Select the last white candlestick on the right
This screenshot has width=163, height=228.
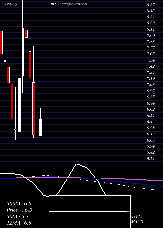tap(41, 127)
